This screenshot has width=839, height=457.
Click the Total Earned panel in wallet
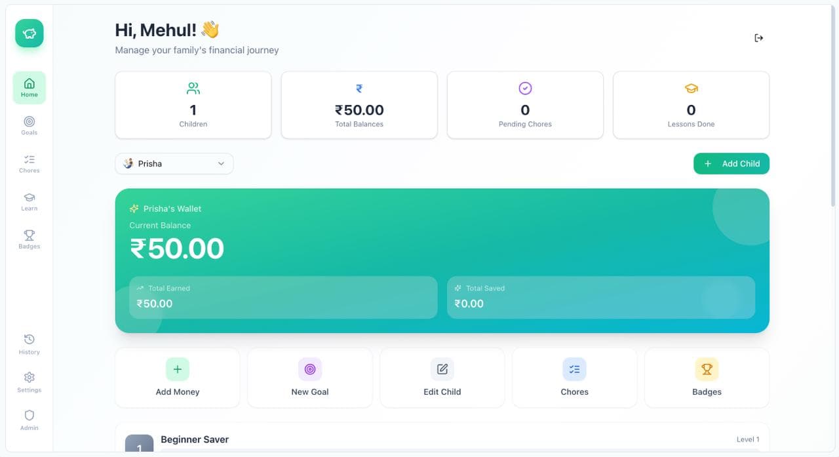pos(283,297)
